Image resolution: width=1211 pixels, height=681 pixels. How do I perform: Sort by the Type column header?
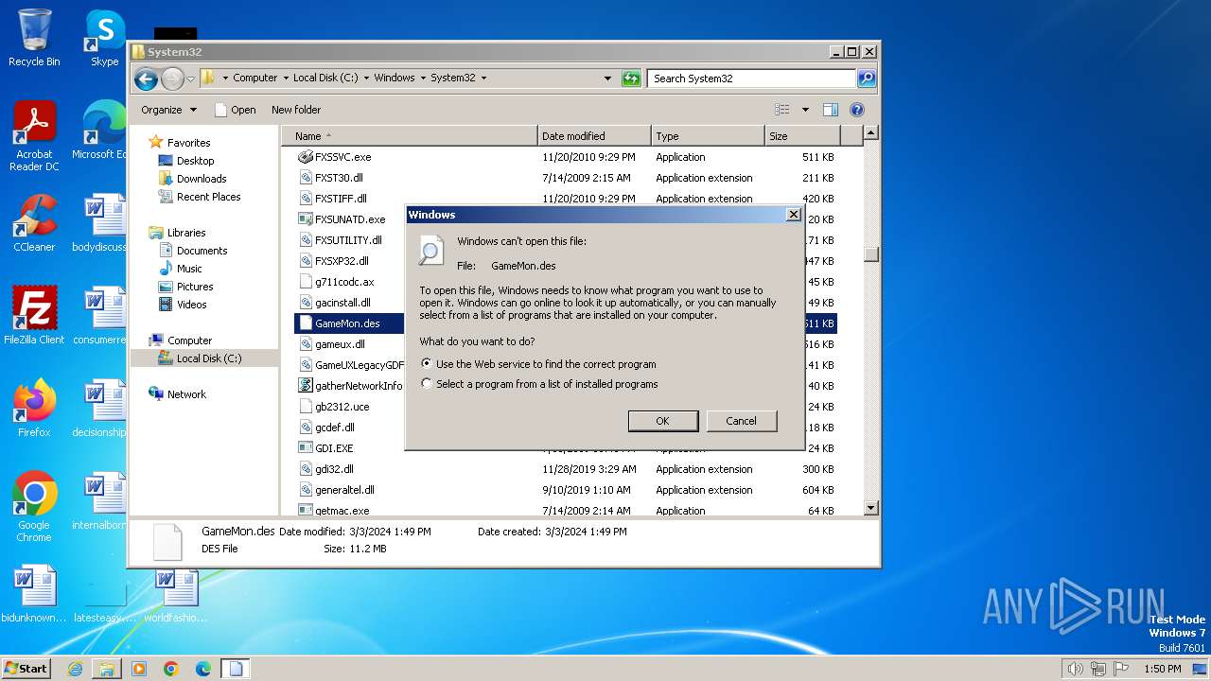click(x=708, y=136)
